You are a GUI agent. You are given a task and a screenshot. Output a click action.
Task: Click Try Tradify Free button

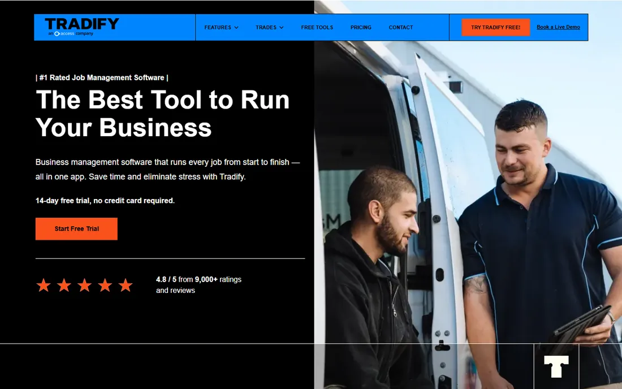click(x=495, y=27)
